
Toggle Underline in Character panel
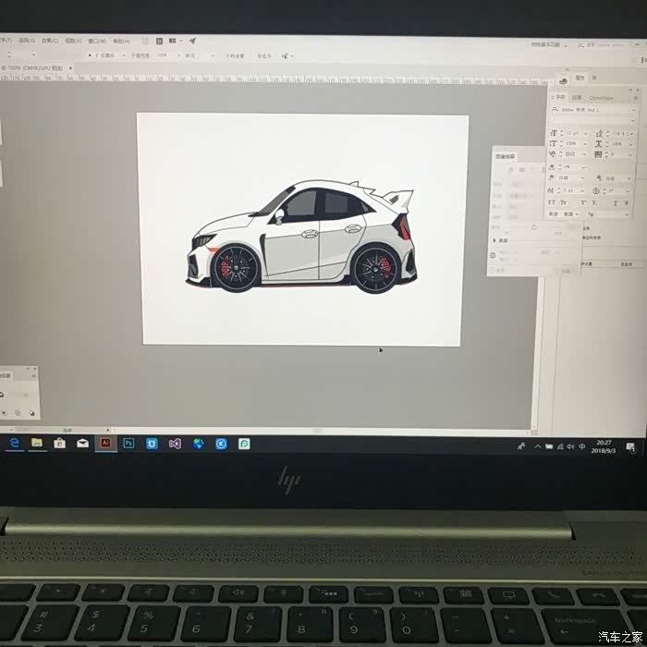pos(616,203)
